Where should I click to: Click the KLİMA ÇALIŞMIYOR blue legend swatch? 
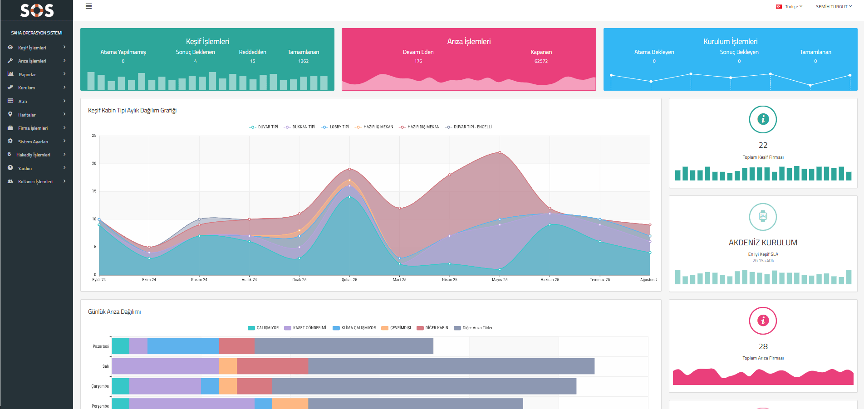pyautogui.click(x=336, y=328)
